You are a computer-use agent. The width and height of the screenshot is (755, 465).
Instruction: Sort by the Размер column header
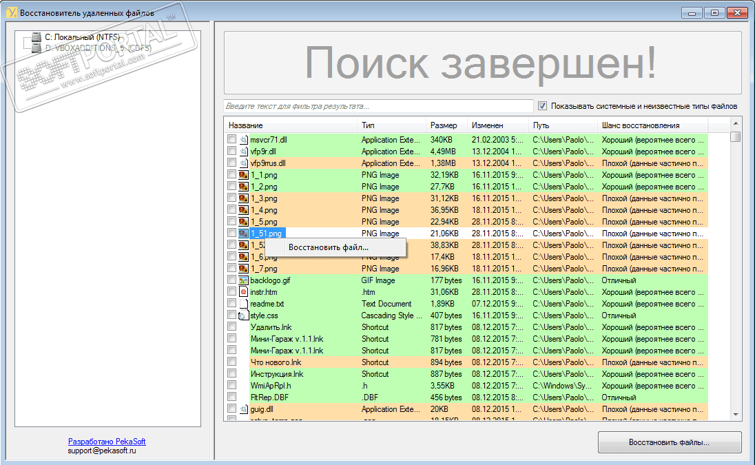point(446,125)
